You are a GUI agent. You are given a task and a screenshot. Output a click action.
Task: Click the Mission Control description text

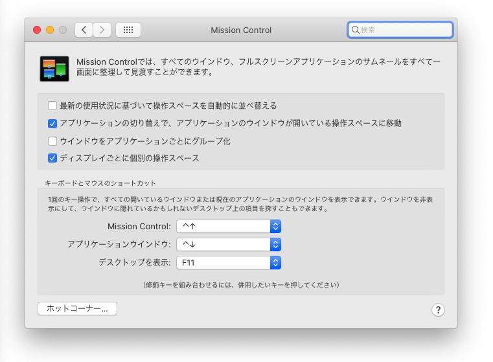[x=258, y=67]
